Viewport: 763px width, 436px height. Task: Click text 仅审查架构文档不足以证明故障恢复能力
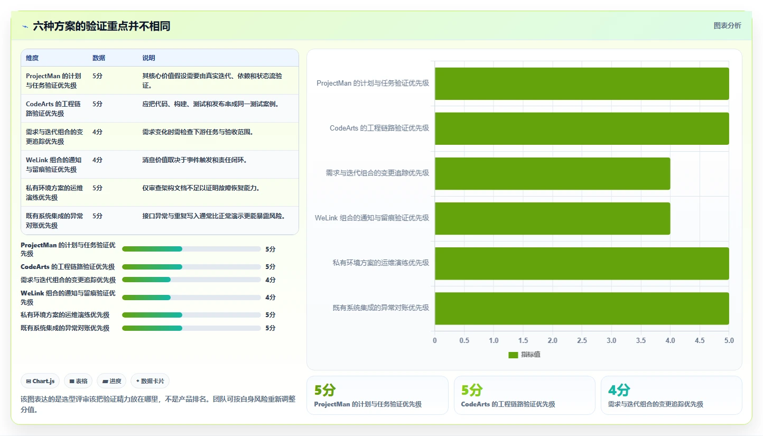pos(201,188)
